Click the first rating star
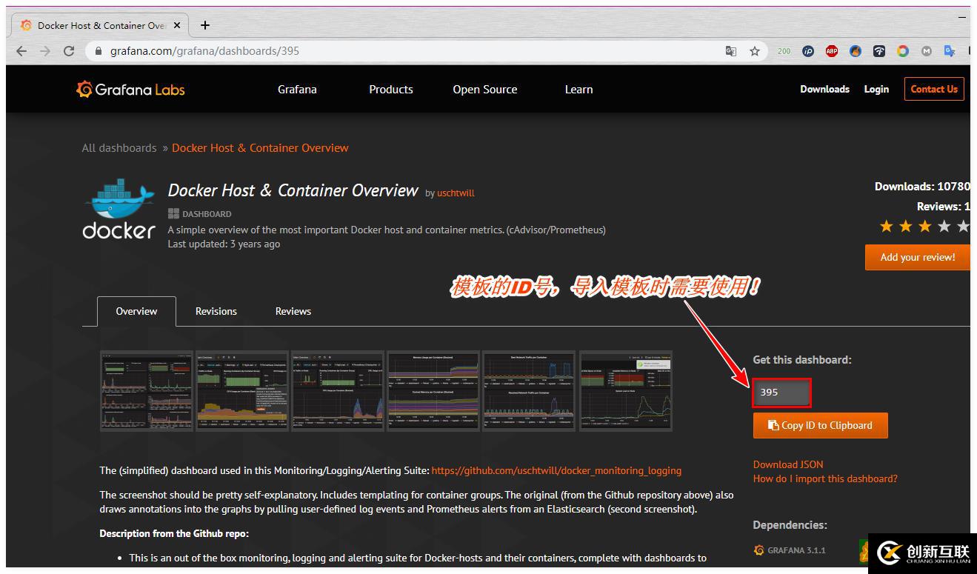The width and height of the screenshot is (977, 574). (887, 226)
